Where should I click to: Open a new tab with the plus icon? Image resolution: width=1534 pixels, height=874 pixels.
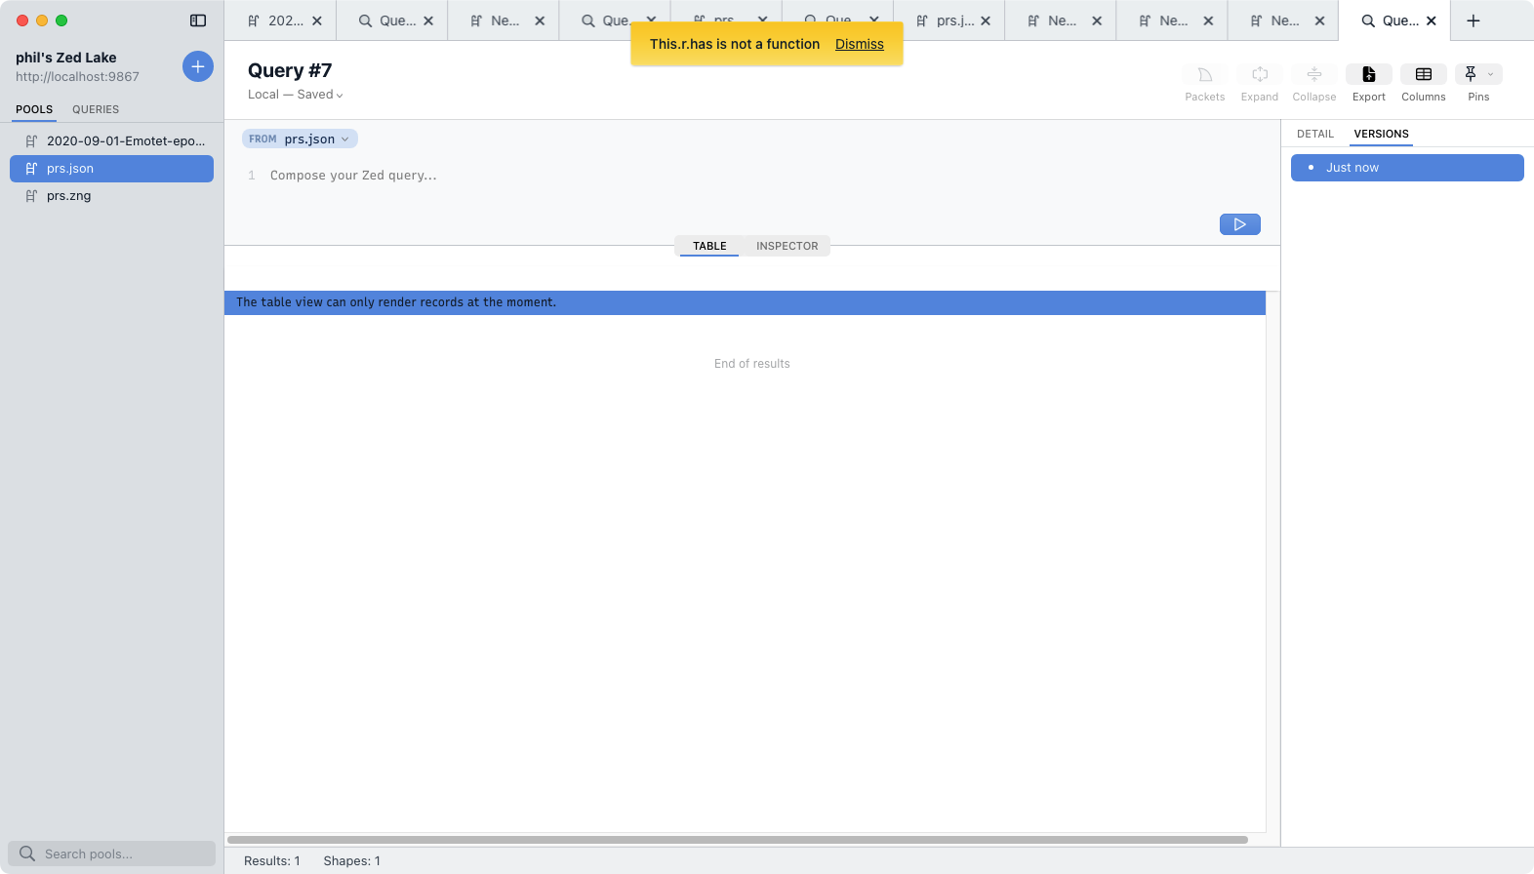point(1473,20)
